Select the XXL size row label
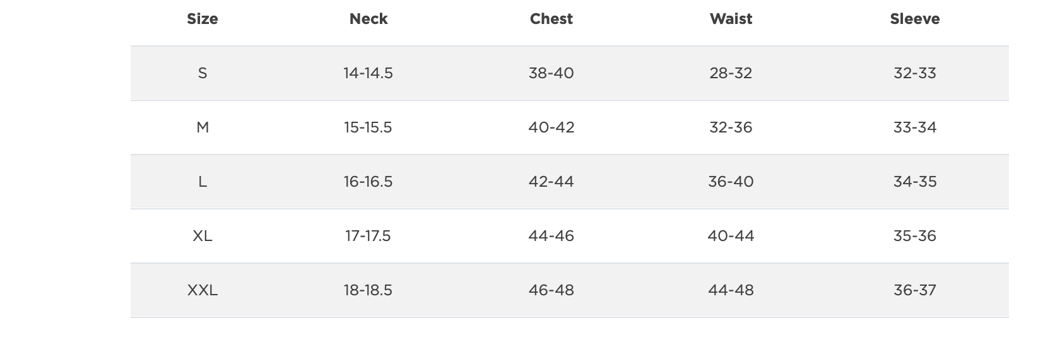This screenshot has width=1055, height=347. [203, 290]
